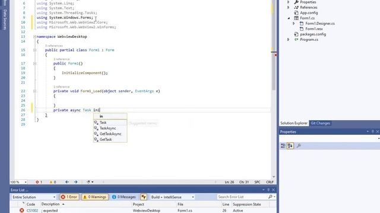Collapse the Form1.cs node
Viewport: 380px width, 213px height.
click(289, 18)
